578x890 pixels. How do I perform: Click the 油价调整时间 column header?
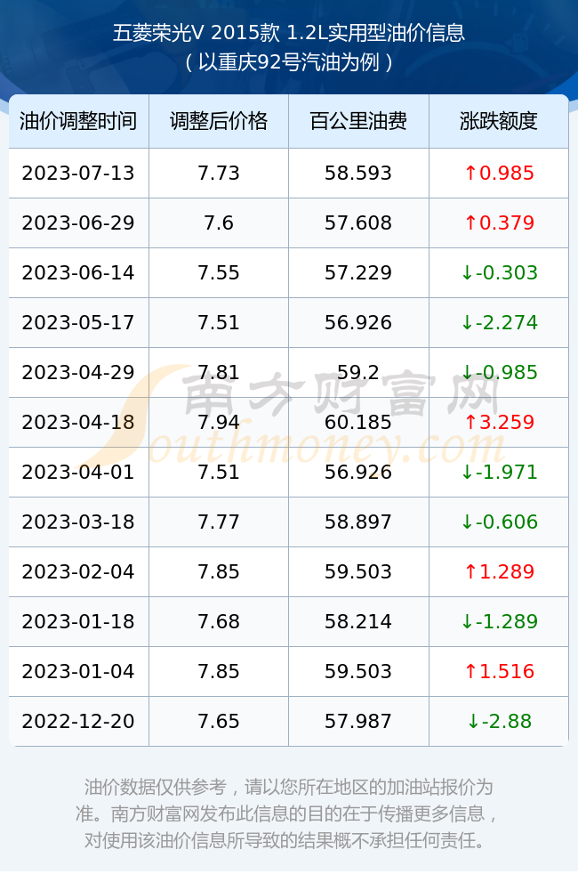click(x=78, y=121)
